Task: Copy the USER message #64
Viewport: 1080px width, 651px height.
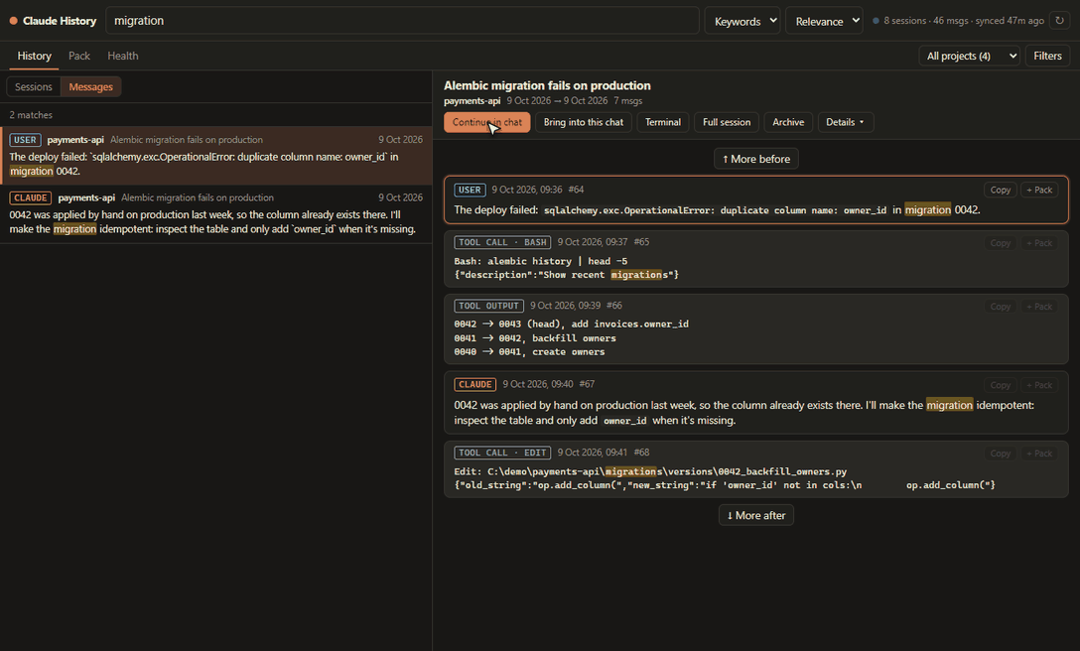Action: (x=1001, y=190)
